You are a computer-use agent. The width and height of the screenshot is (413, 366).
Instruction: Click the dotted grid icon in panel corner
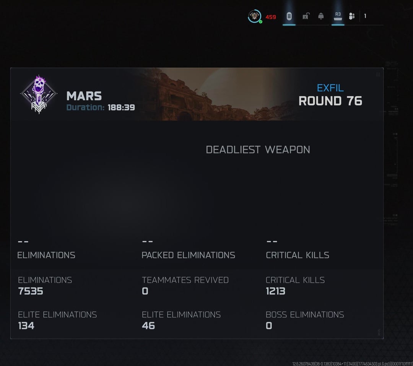(x=378, y=75)
